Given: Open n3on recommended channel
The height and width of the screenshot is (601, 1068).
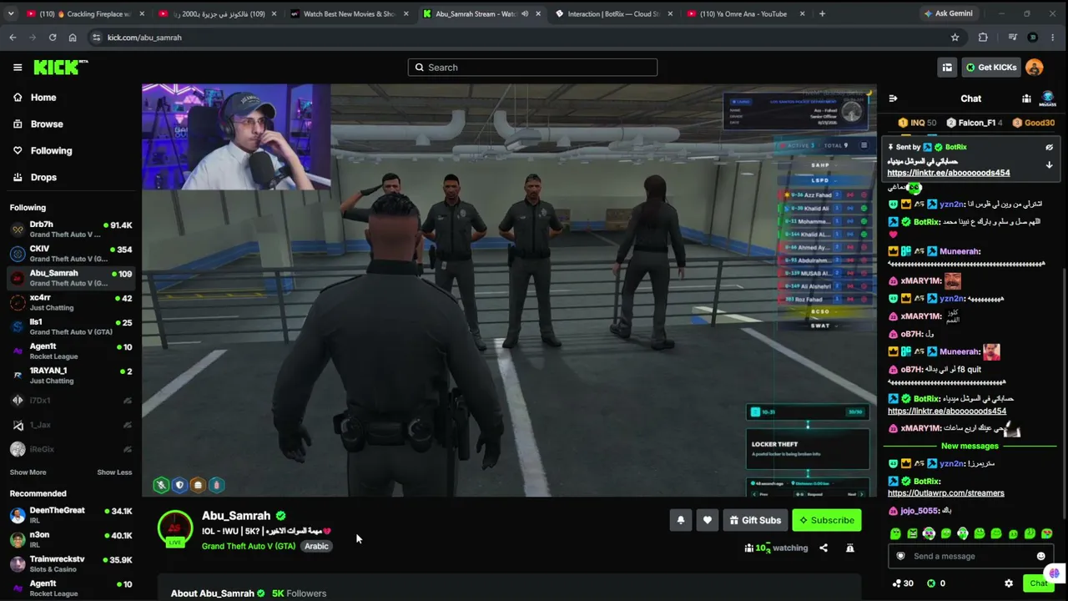Looking at the screenshot, I should click(x=71, y=539).
